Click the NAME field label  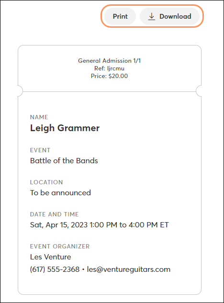click(x=39, y=117)
